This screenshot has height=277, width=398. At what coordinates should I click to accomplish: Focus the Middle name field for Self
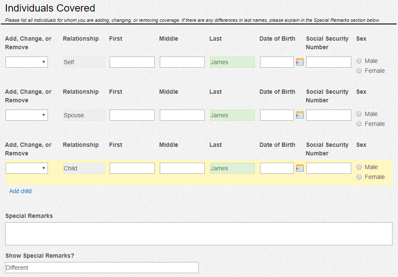pos(182,62)
